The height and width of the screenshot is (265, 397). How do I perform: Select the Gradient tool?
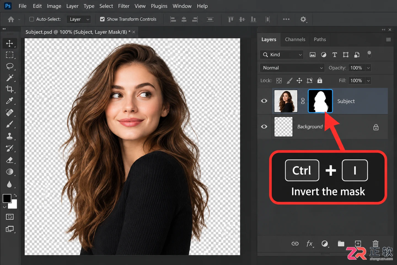(10, 172)
